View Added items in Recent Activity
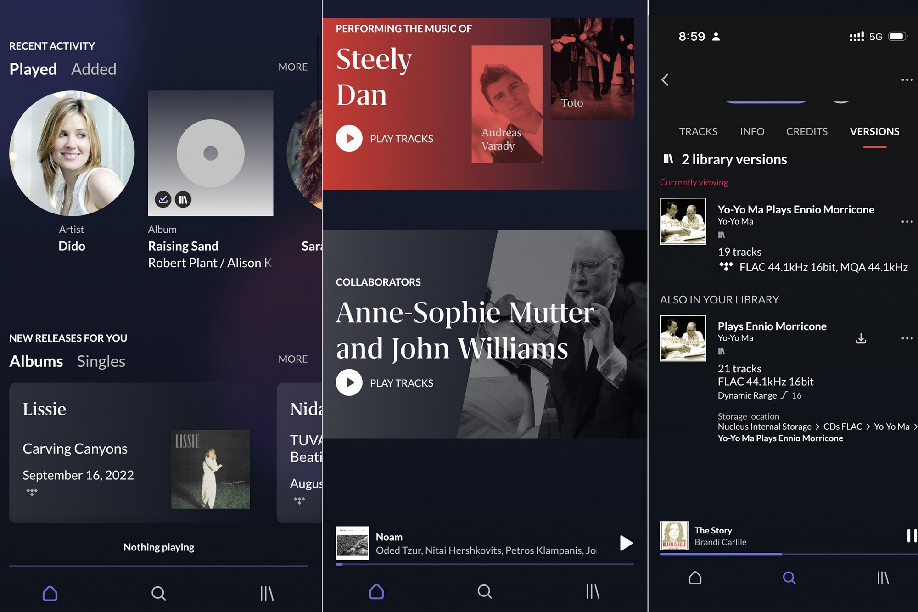This screenshot has height=612, width=918. click(94, 69)
